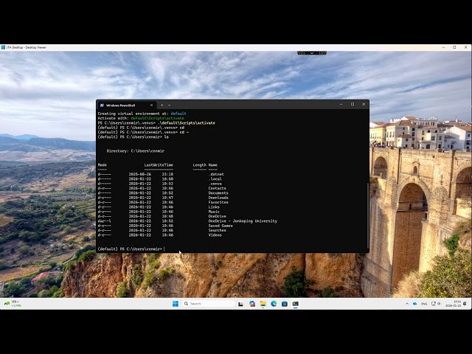The width and height of the screenshot is (472, 354).
Task: Click the 'LastWriteTime' column header
Action: pyautogui.click(x=159, y=165)
